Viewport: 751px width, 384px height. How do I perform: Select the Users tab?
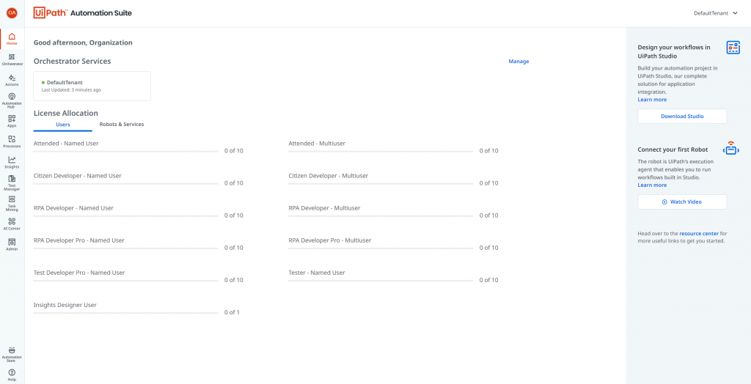pos(63,125)
